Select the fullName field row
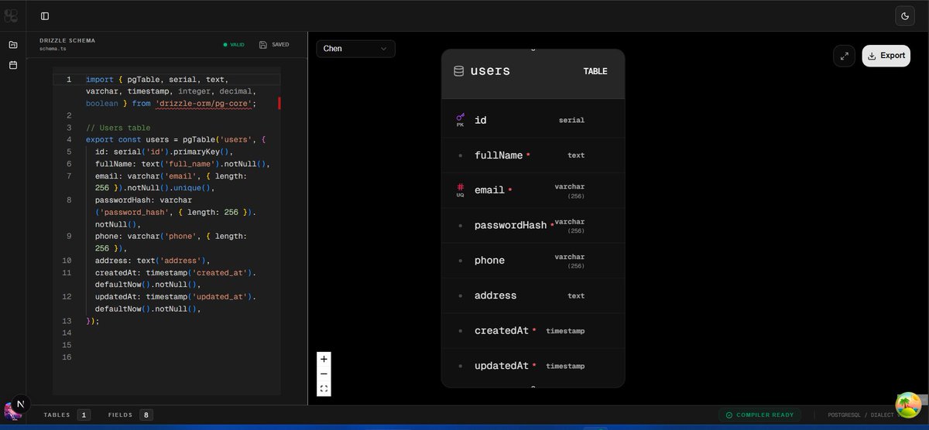Image resolution: width=929 pixels, height=430 pixels. coord(533,155)
